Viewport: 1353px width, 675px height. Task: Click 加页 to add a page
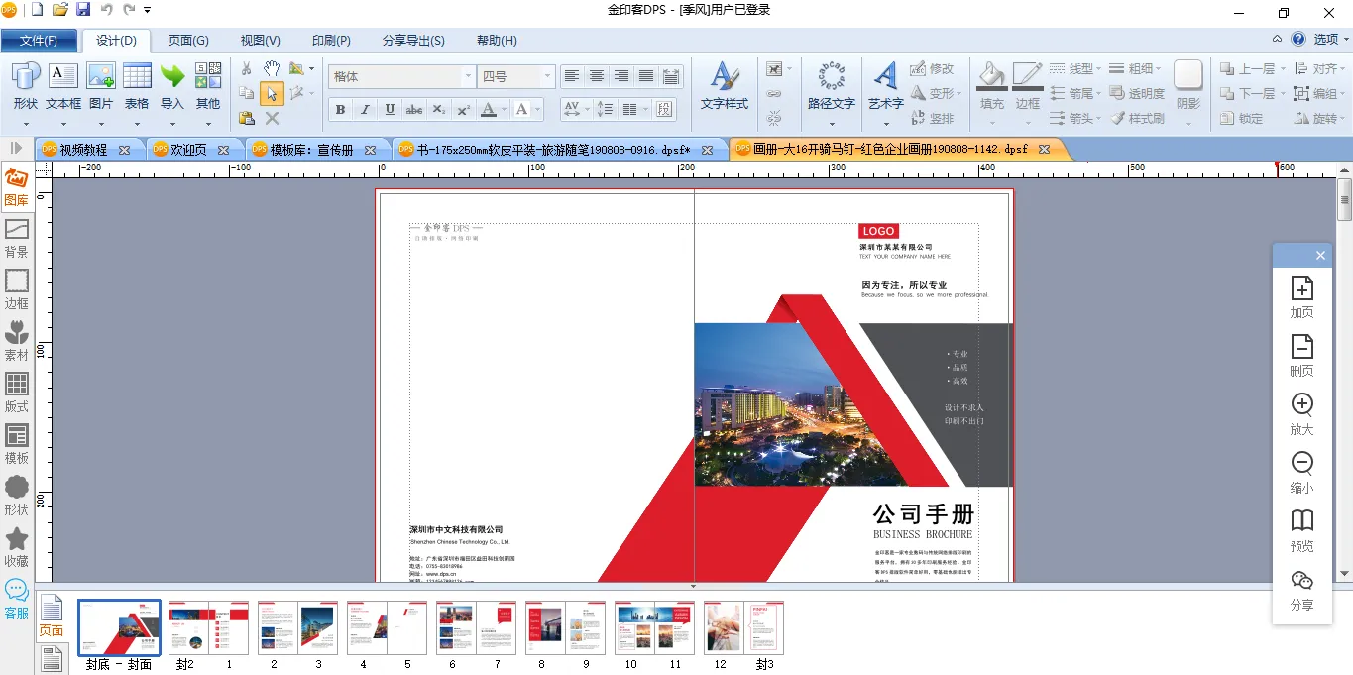pyautogui.click(x=1301, y=297)
